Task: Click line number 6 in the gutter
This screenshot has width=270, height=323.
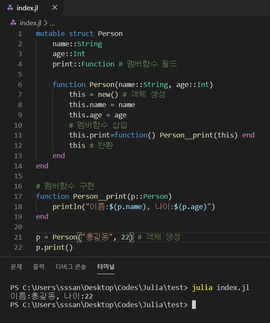Action: pos(20,84)
